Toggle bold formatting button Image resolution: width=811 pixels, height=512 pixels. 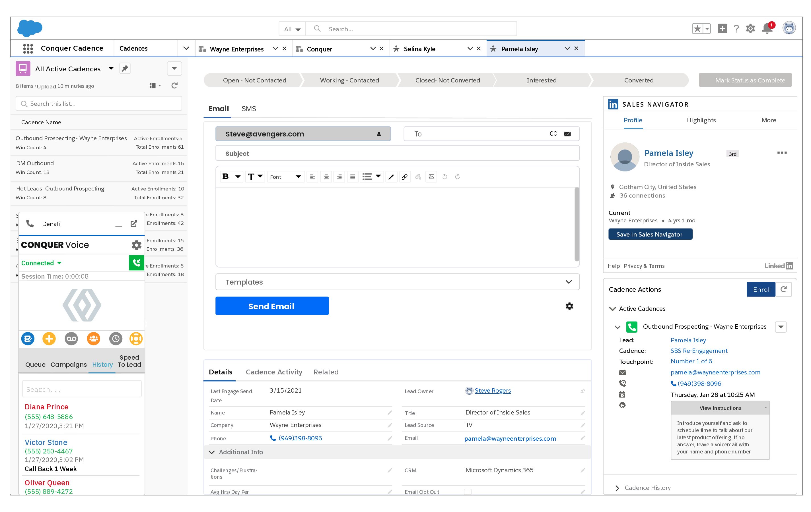(226, 177)
